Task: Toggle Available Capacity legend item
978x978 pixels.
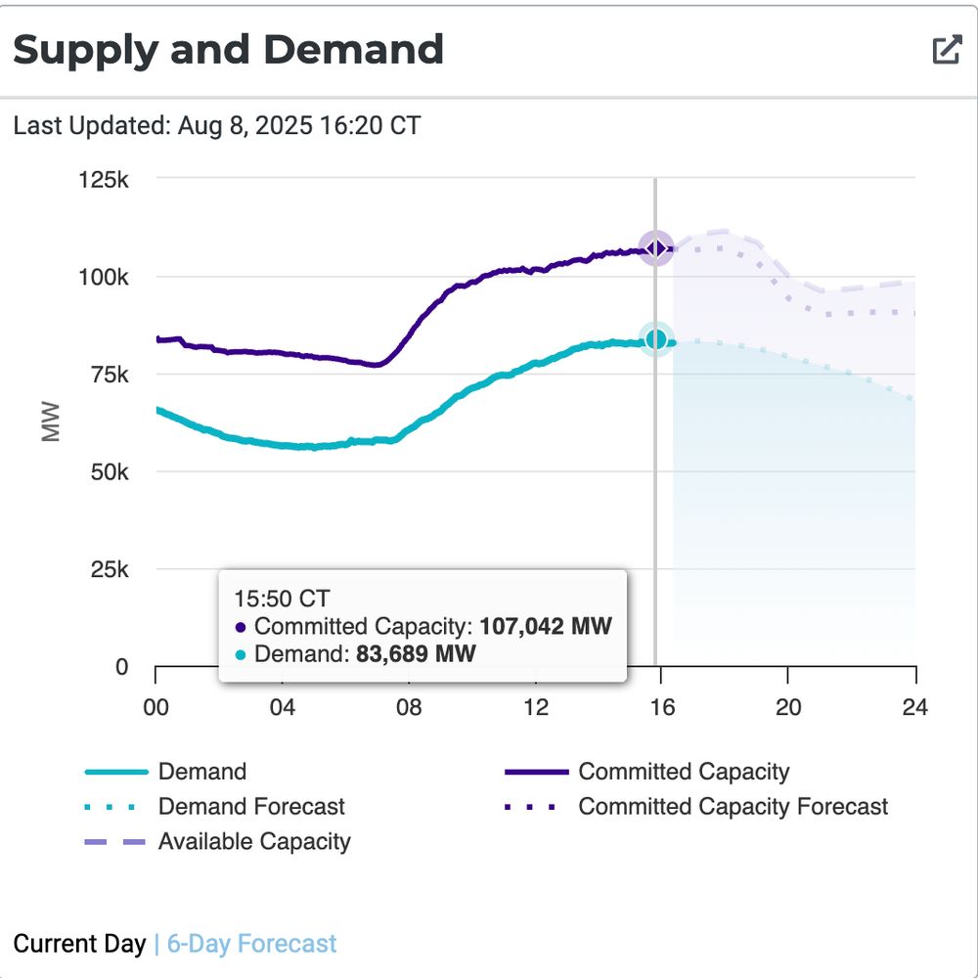Action: (x=218, y=841)
